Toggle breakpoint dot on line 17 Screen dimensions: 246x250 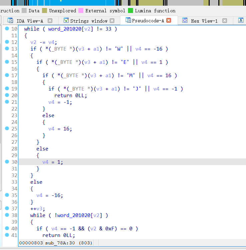[7, 75]
